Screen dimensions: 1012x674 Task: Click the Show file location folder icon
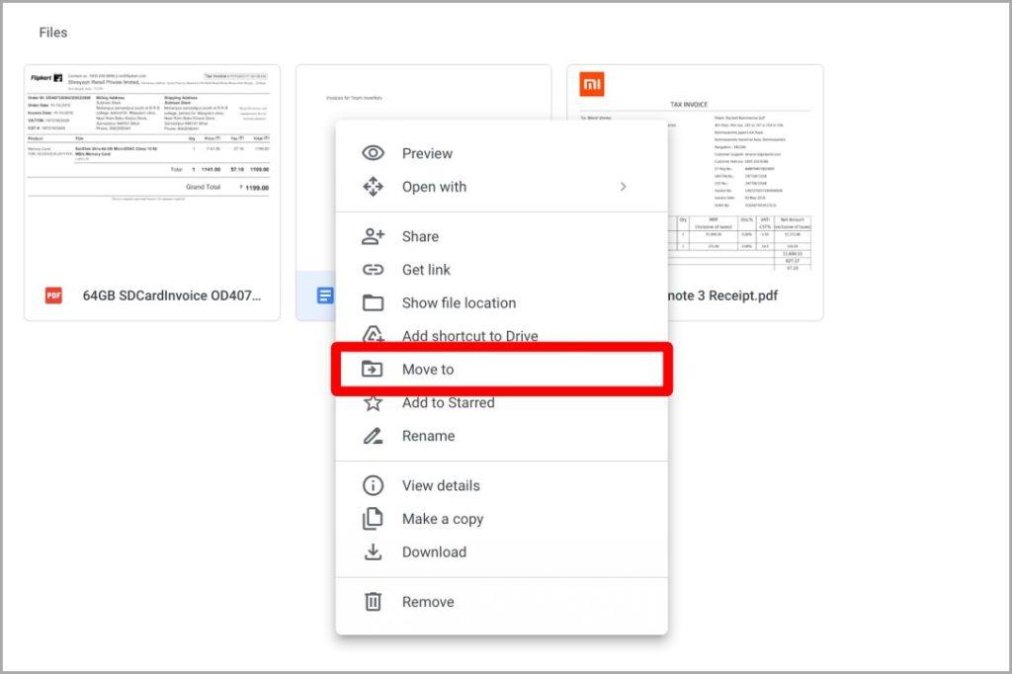click(373, 302)
